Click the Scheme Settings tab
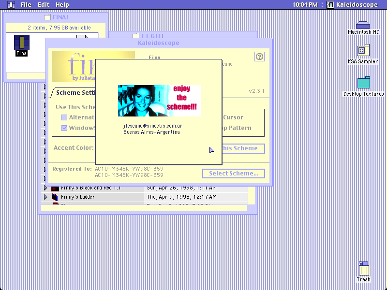387x290 pixels. click(75, 93)
